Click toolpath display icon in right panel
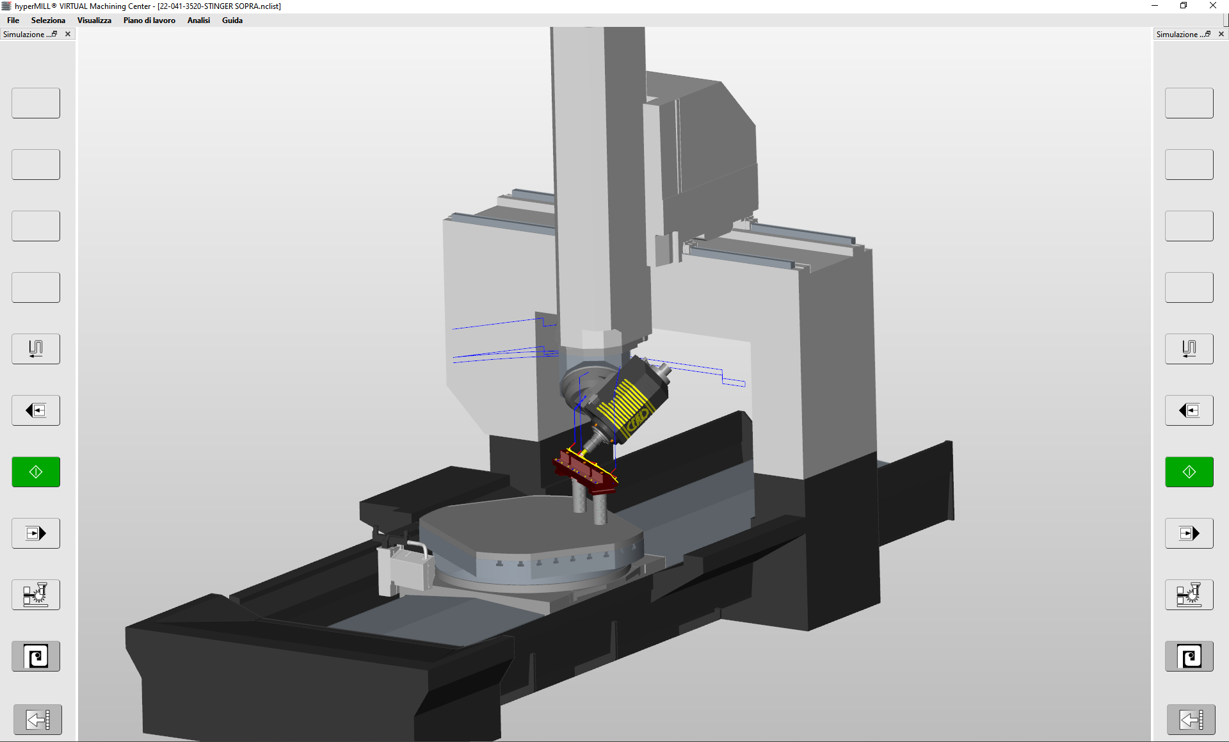This screenshot has height=742, width=1229. [1189, 349]
